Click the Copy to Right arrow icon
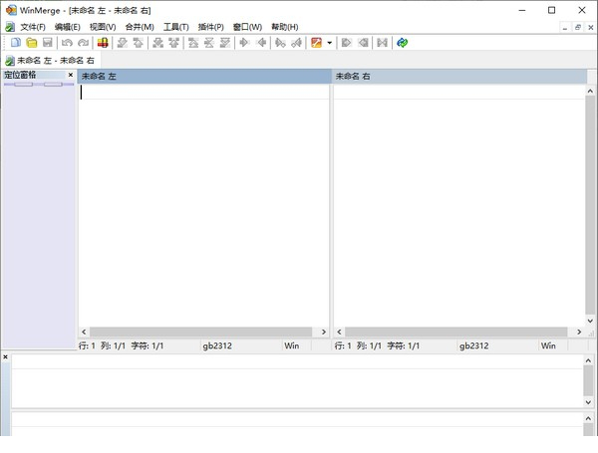 coord(244,43)
